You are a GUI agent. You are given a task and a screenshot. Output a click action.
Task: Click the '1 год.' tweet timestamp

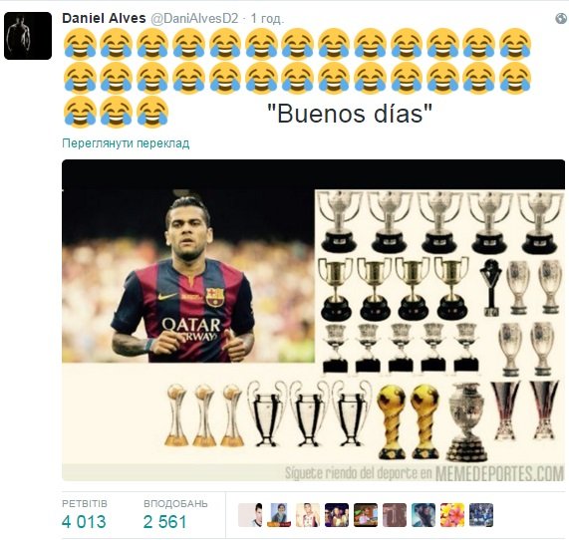pos(267,19)
